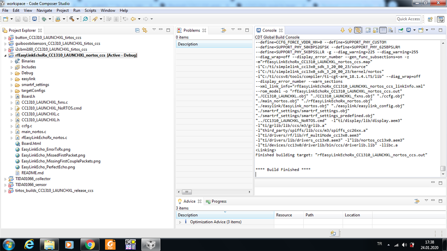Open Build hammer dropdown arrow
Viewport: 447px width, 251px height.
pyautogui.click(x=77, y=19)
